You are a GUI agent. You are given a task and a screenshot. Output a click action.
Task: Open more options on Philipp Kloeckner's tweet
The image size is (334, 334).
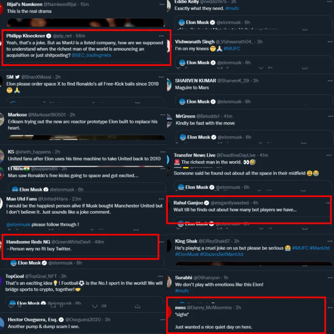pyautogui.click(x=161, y=36)
